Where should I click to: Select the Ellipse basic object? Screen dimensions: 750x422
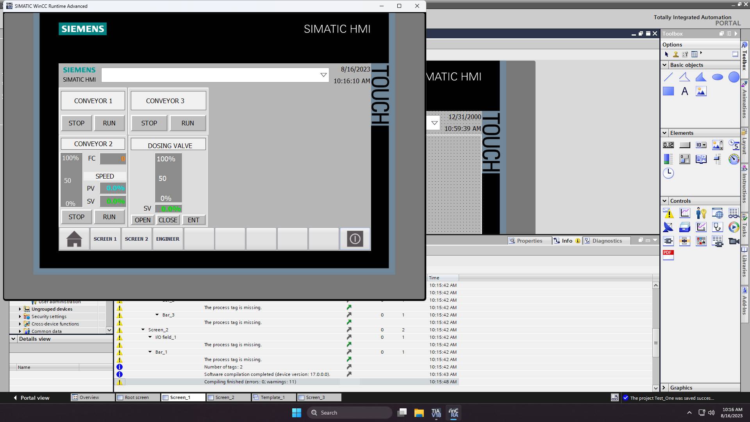(x=718, y=77)
